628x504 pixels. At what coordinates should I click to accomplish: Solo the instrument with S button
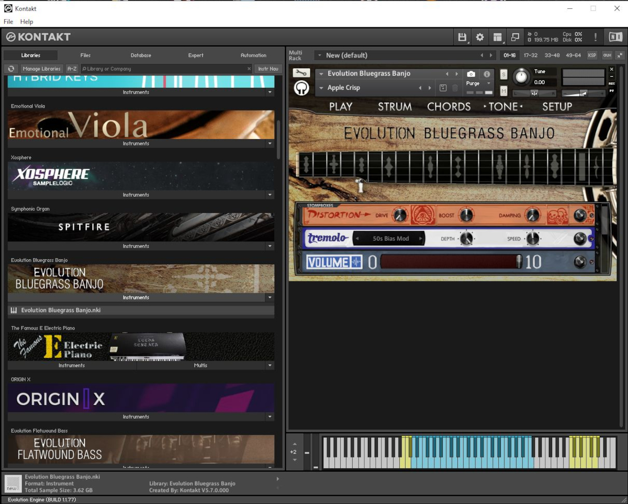tap(503, 74)
